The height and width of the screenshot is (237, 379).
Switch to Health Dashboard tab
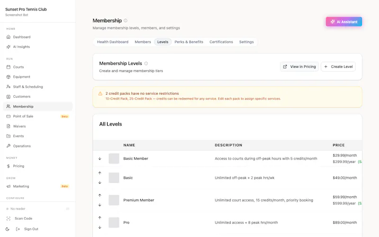click(113, 42)
